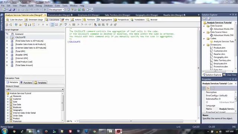Image resolution: width=238 pixels, height=134 pixels.
Task: Toggle Form View in the Calculations toolbar
Action: point(52,25)
